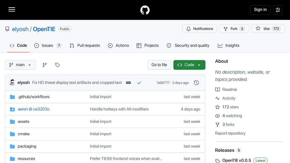Viewport: 290px width, 163px height.
Task: Open cmake folder
Action: [x=24, y=134]
